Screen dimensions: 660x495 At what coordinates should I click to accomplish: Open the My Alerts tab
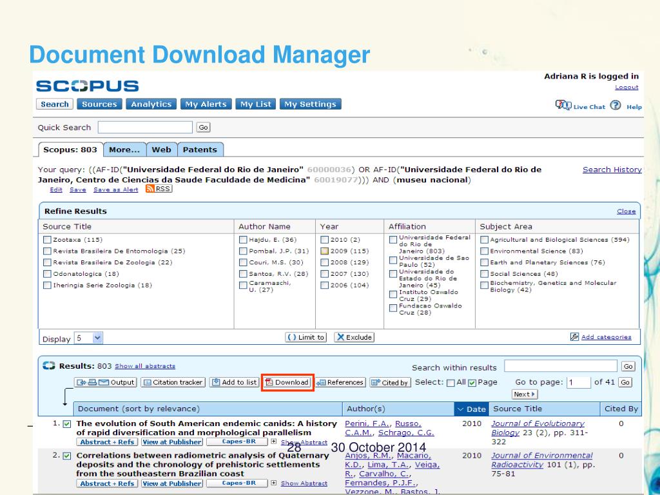coord(206,104)
